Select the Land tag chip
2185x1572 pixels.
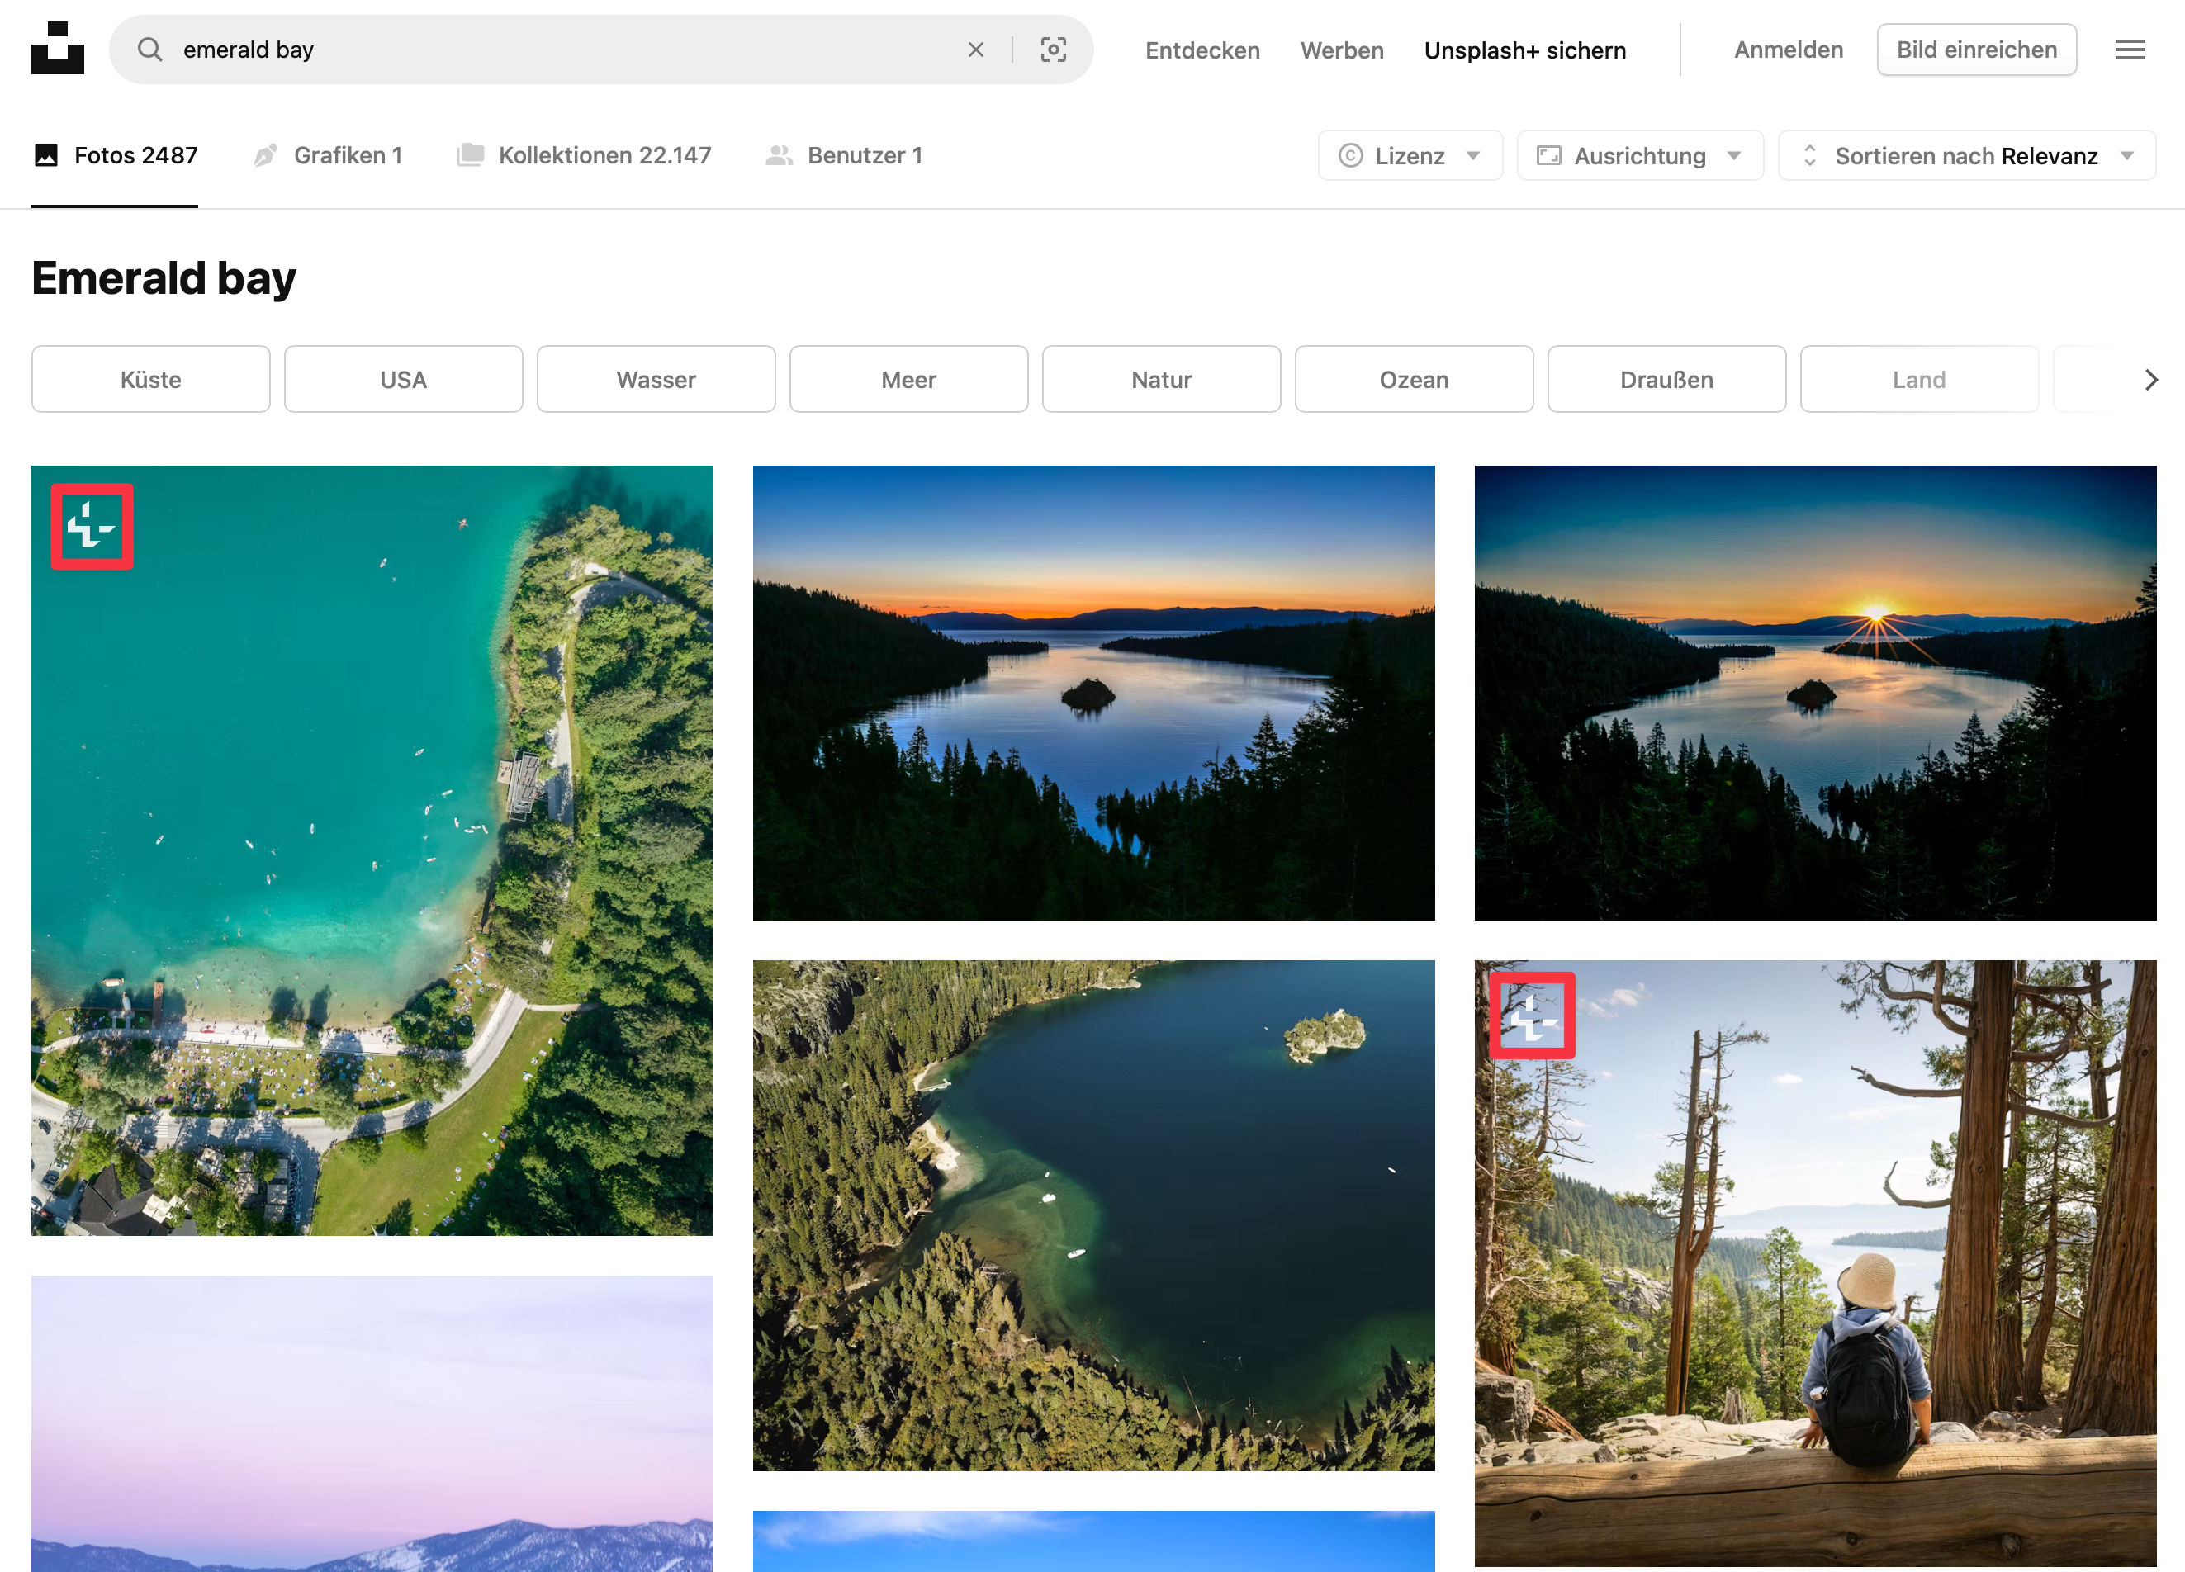click(x=1919, y=380)
